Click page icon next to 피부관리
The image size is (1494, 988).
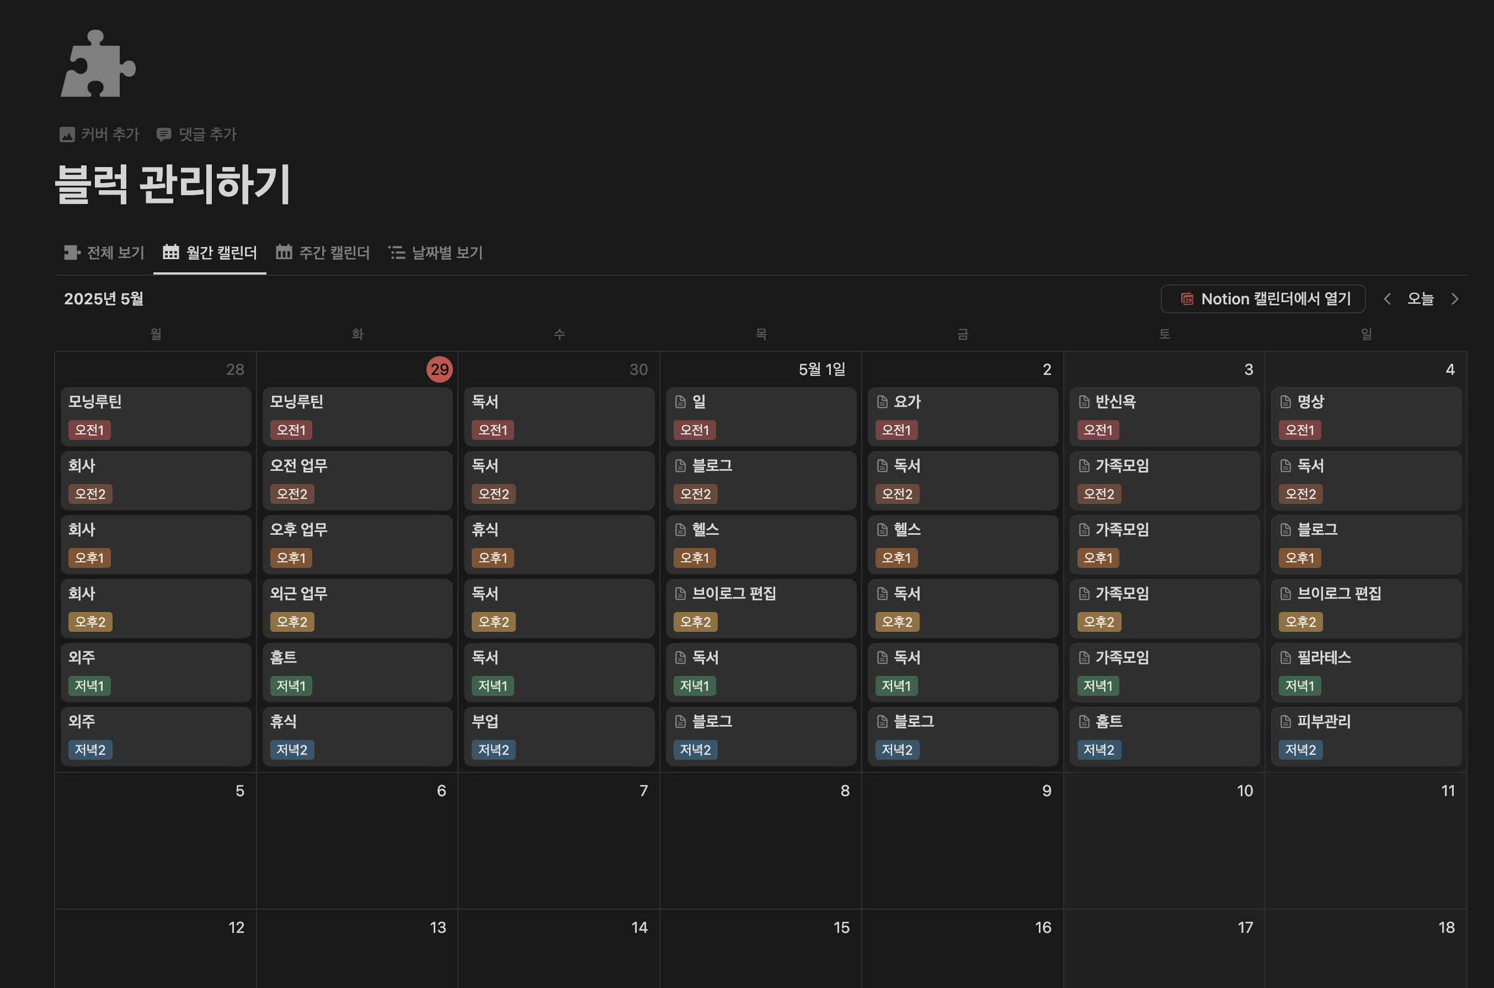[1286, 722]
